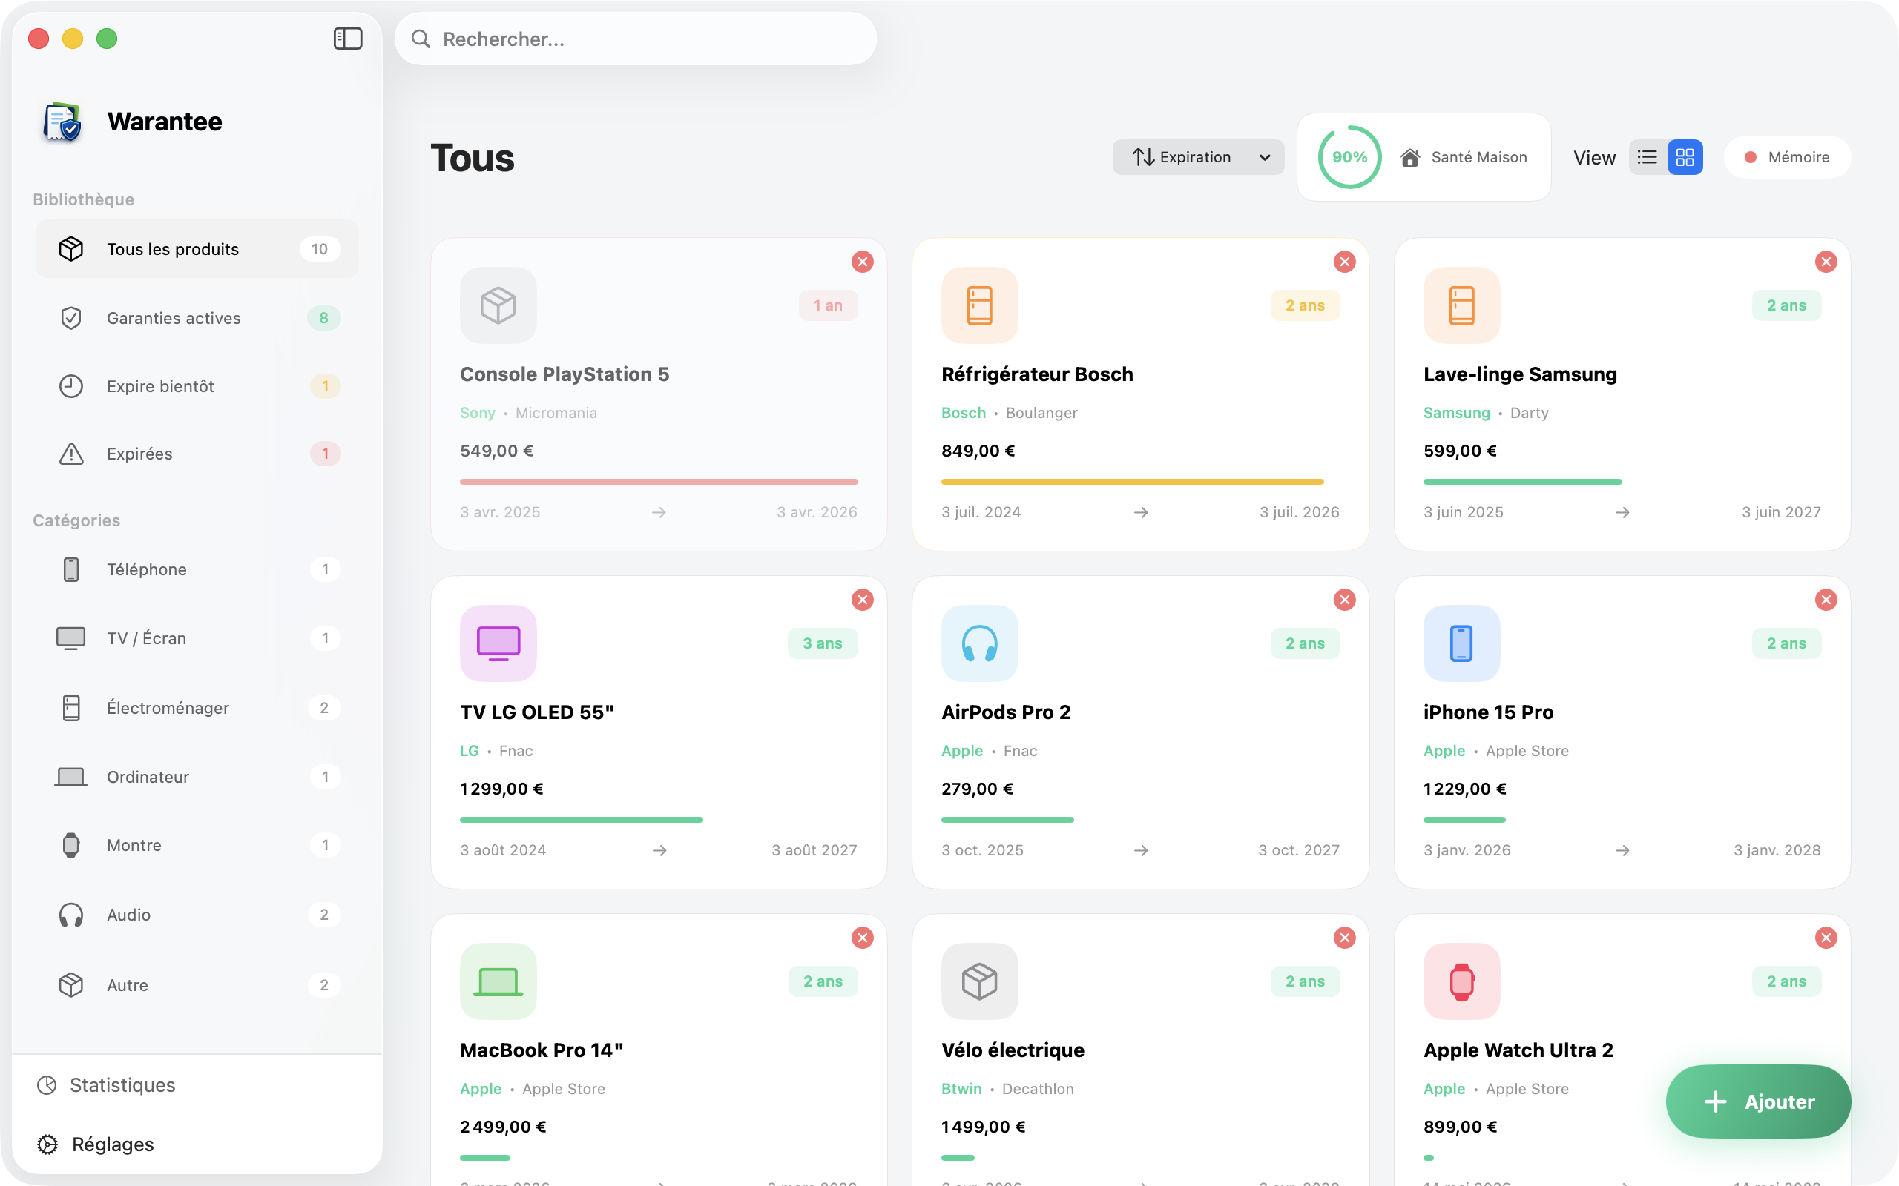This screenshot has width=1899, height=1186.
Task: Click the Sony brand link
Action: [x=477, y=413]
